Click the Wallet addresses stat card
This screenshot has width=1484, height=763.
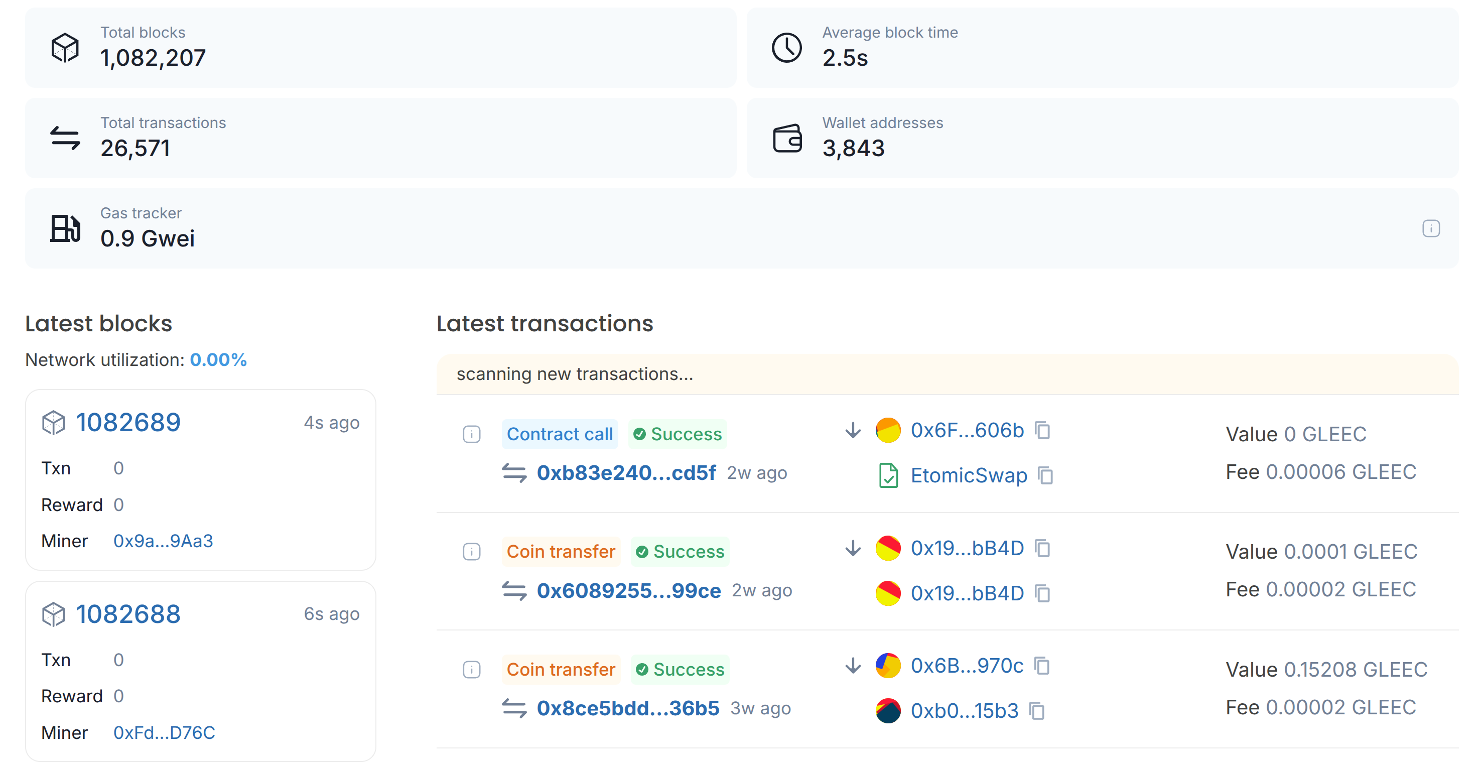click(1102, 138)
